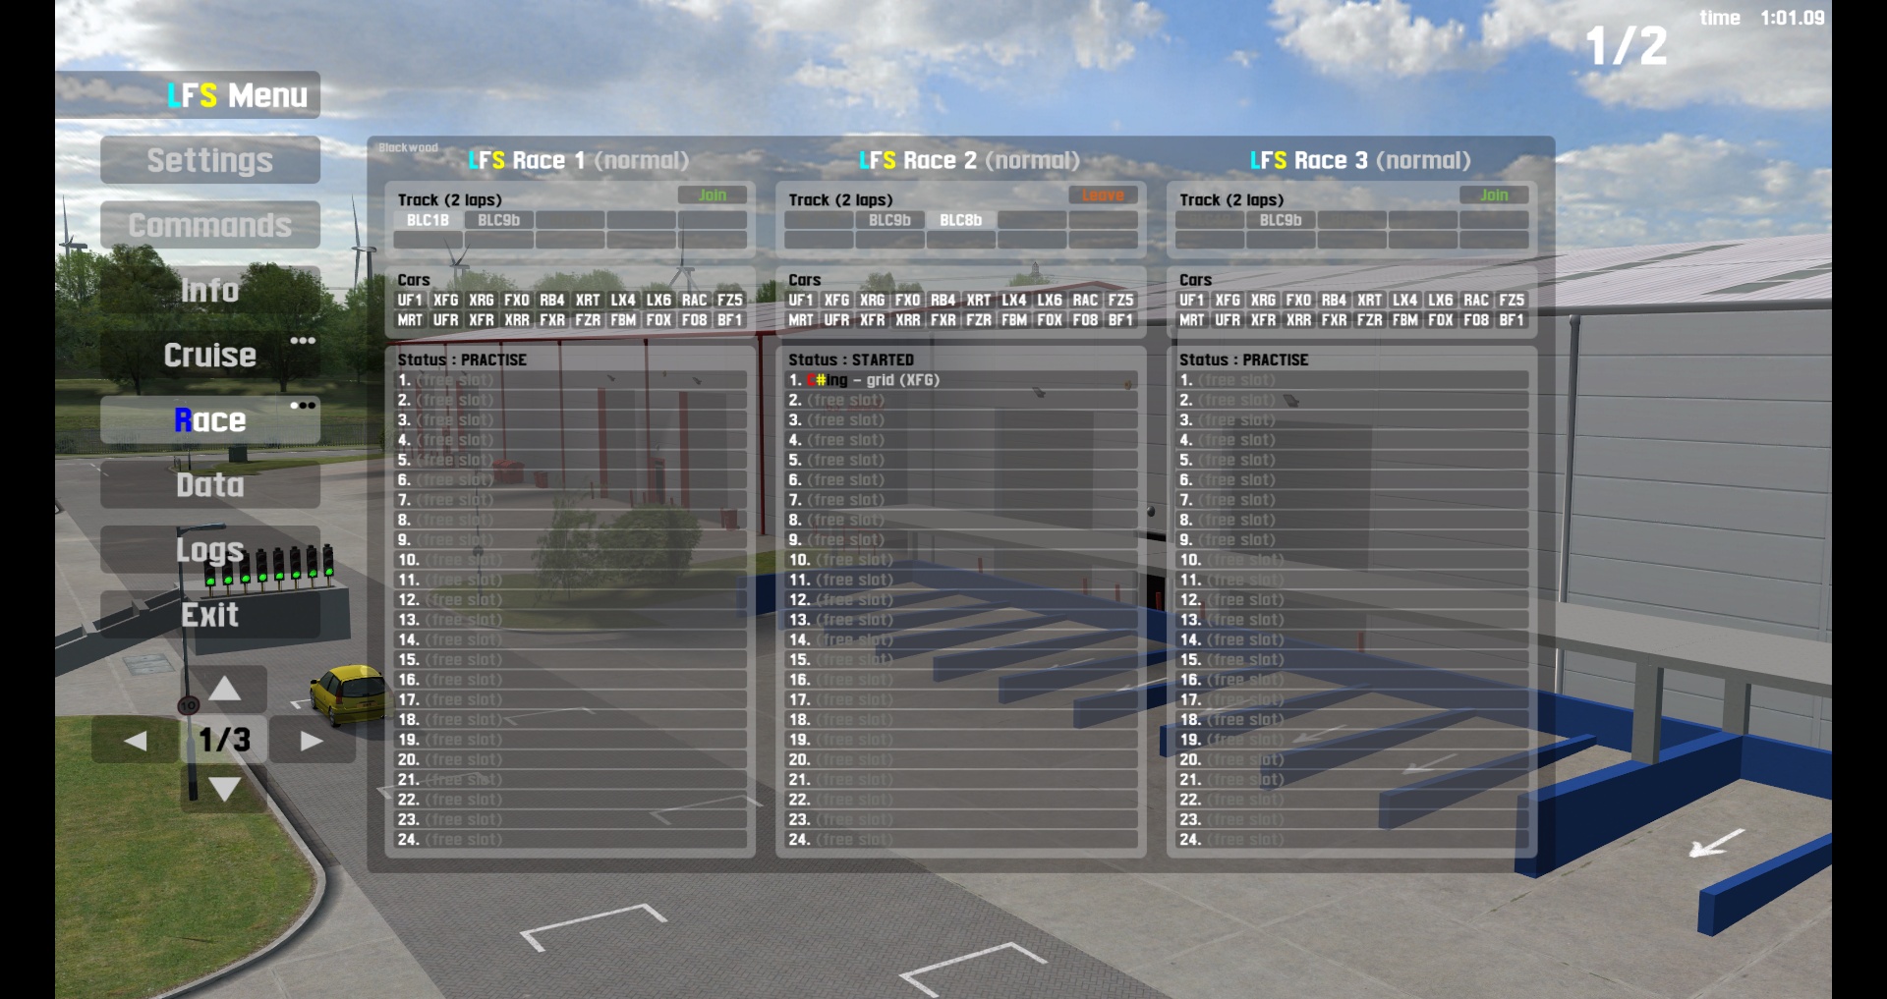This screenshot has width=1887, height=999.
Task: Go to next page with right arrow
Action: [x=312, y=740]
